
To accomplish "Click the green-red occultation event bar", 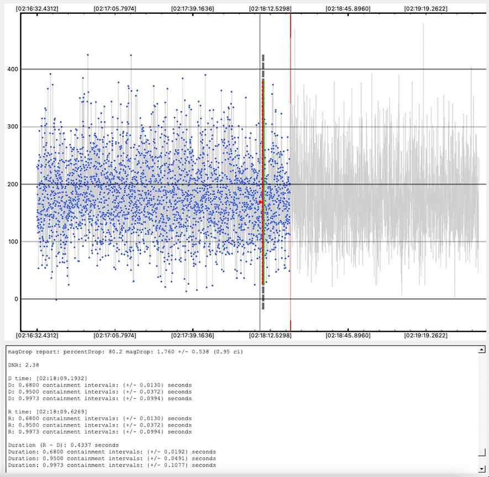I will pyautogui.click(x=263, y=182).
